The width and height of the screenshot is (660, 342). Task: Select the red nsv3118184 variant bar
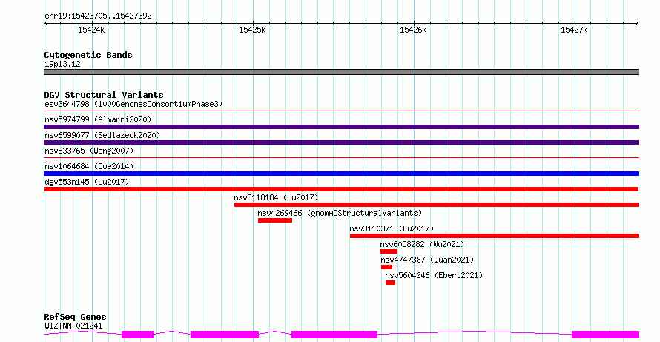(437, 205)
